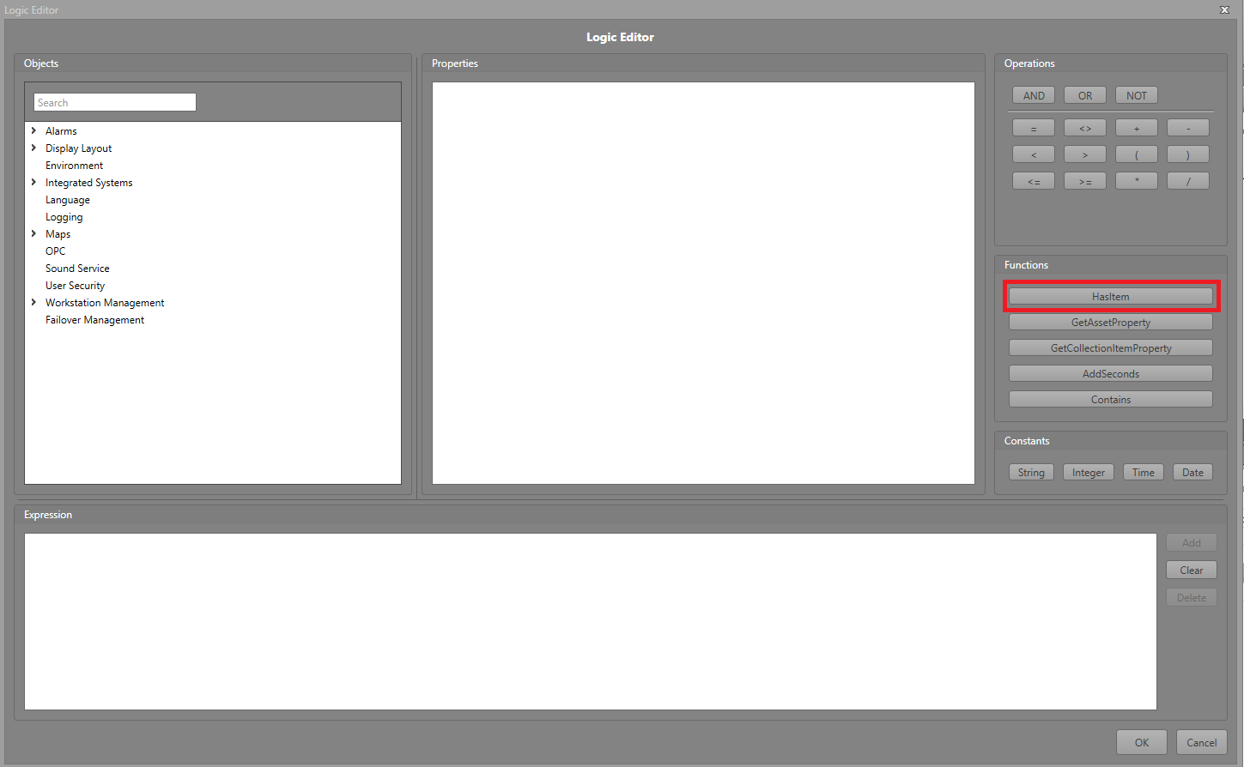
Task: Insert the HasItem function
Action: pyautogui.click(x=1110, y=296)
